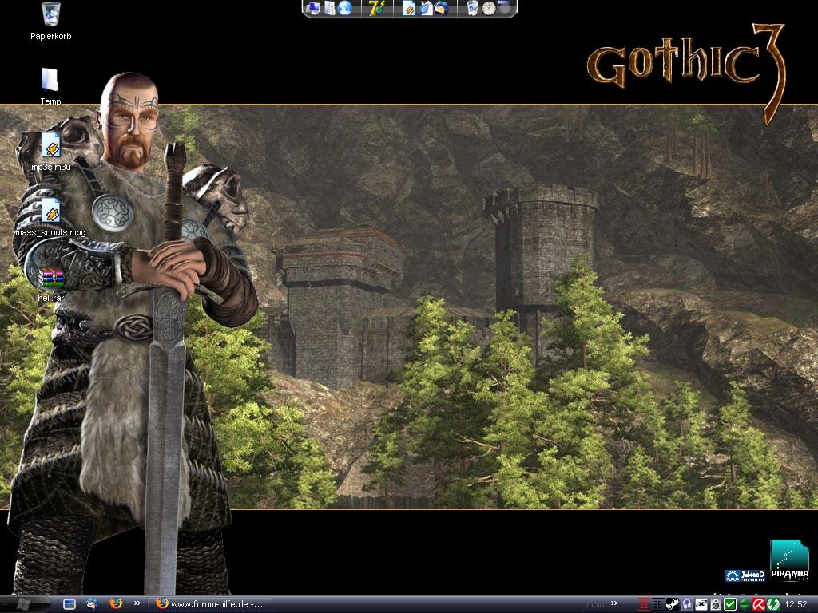Click the My Computer icon in top dock
818x613 pixels.
[313, 8]
